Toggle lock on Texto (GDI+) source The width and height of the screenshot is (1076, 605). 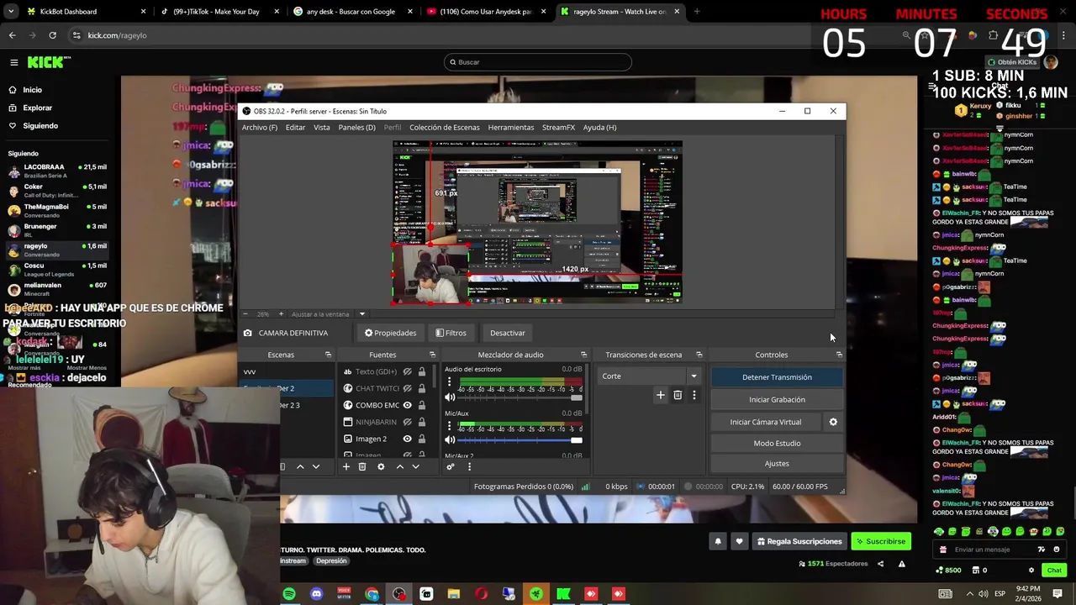coord(422,371)
